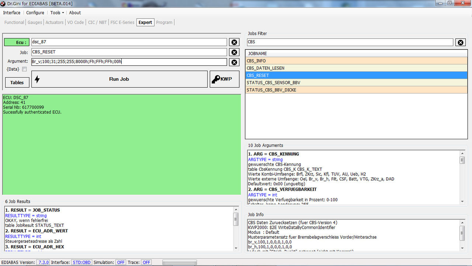
Task: Focus the Jobs Filter input containing CBS
Action: [x=350, y=42]
